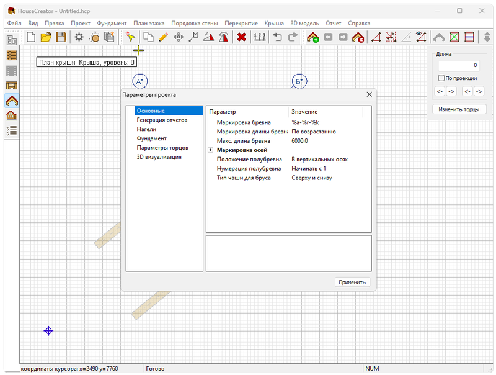
Task: Select 3D визуализация in the settings list
Action: 159,157
